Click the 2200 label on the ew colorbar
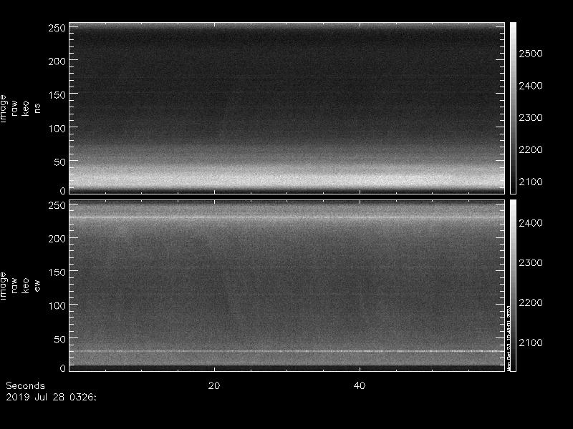Viewport: 573px width, 429px height. [531, 302]
